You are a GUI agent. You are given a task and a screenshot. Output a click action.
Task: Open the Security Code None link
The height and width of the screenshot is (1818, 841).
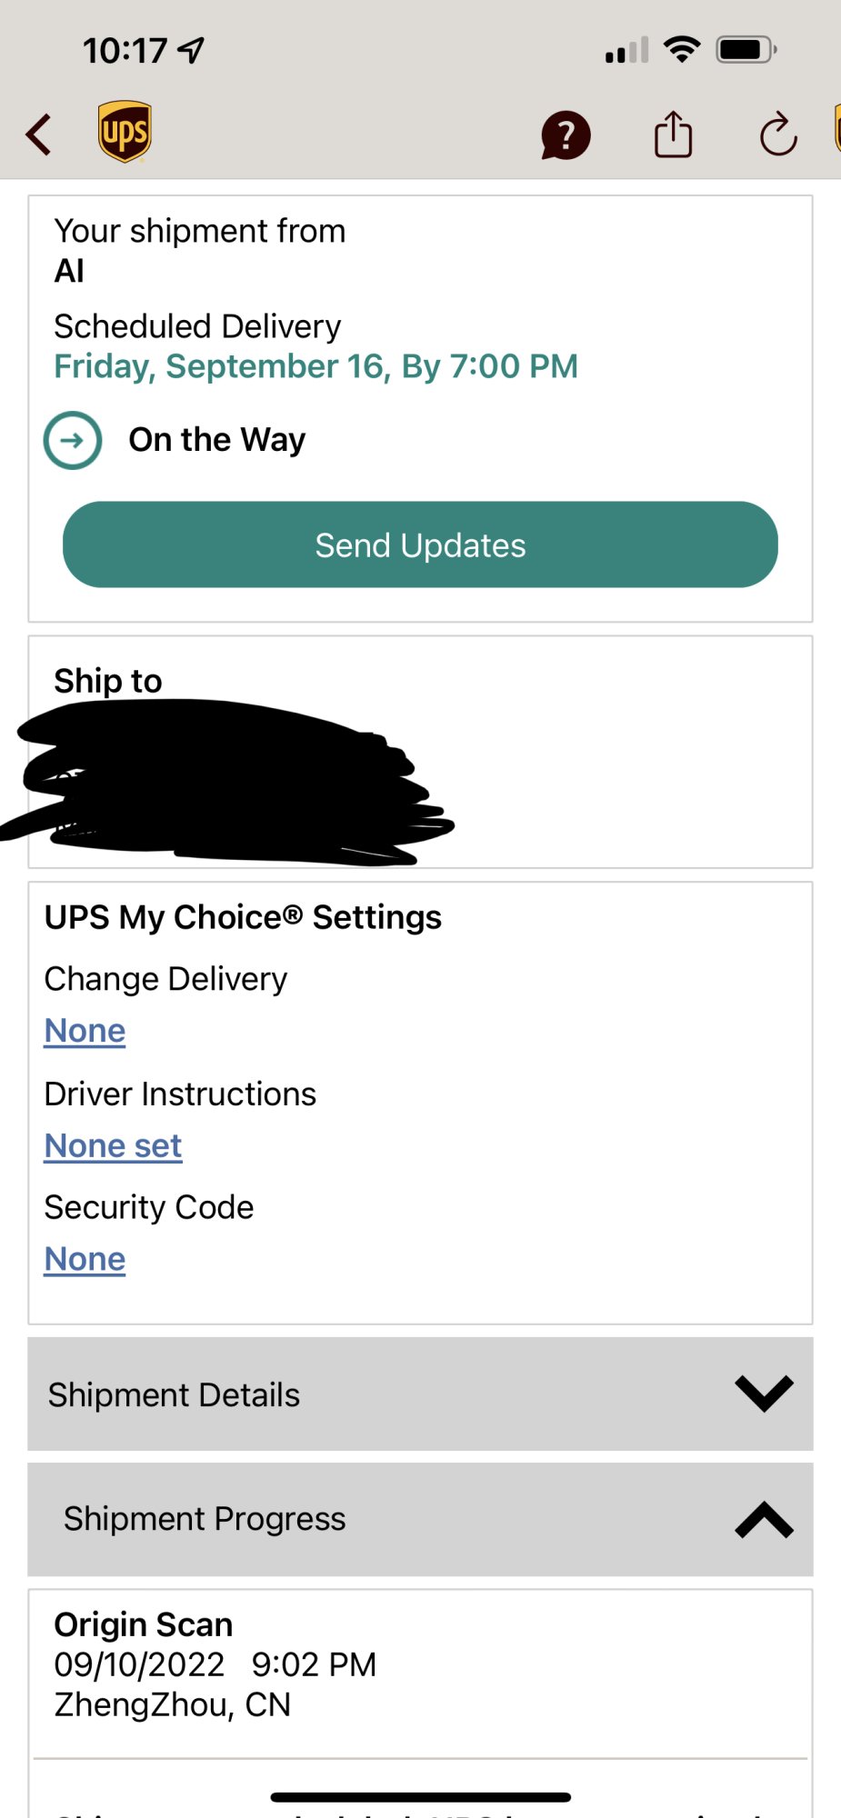click(85, 1259)
